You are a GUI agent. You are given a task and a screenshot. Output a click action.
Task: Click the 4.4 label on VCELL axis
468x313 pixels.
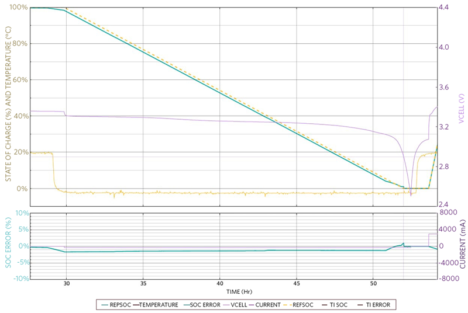pos(444,7)
